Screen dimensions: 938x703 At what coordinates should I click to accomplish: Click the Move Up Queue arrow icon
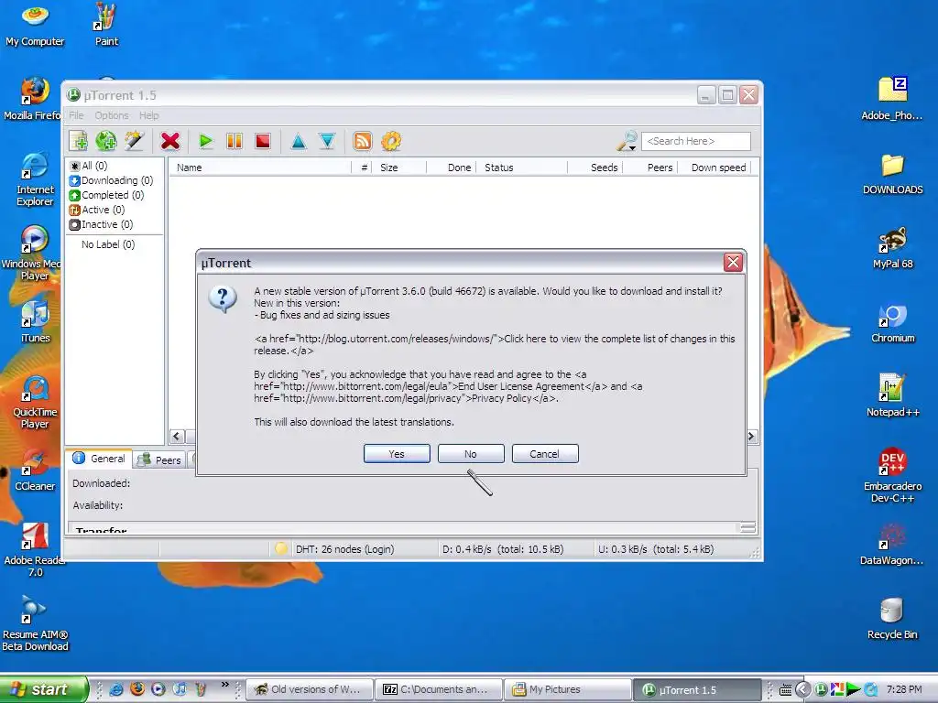(299, 141)
